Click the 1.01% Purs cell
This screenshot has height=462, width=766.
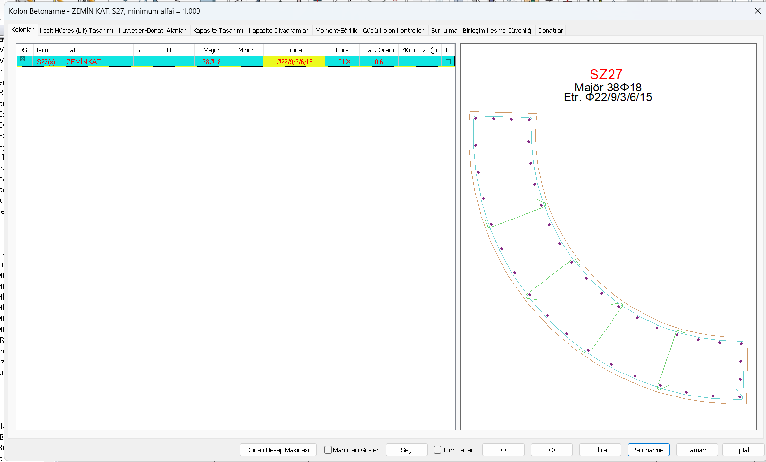342,62
